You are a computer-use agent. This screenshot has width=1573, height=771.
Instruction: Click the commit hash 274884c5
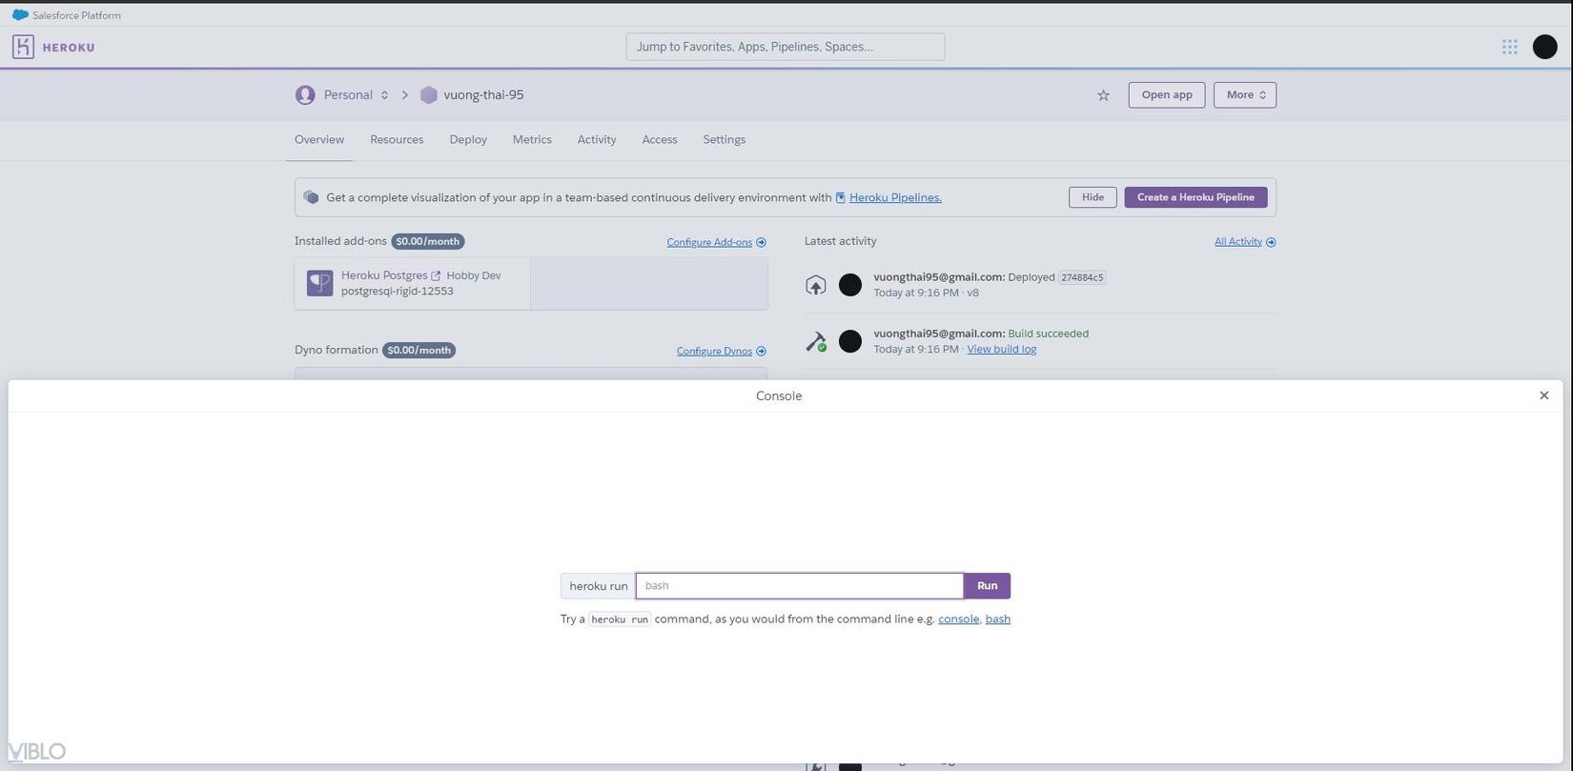pyautogui.click(x=1082, y=277)
